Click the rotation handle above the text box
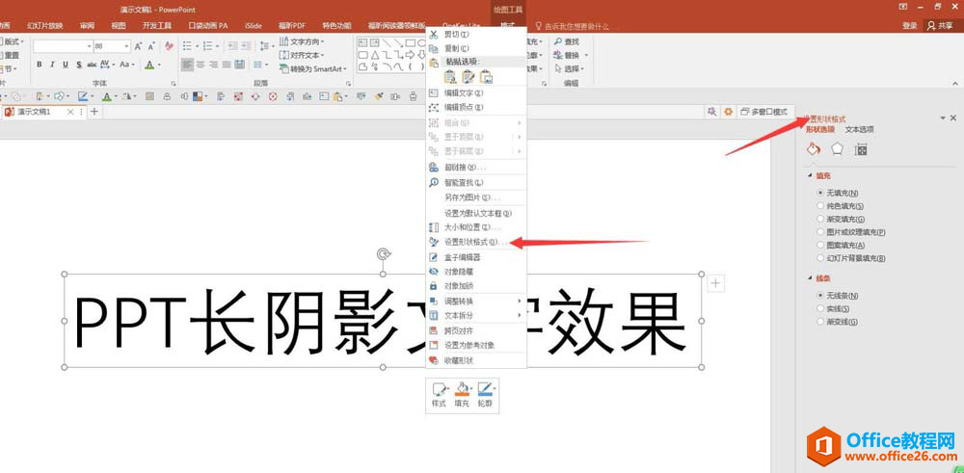964x473 pixels. coord(384,254)
